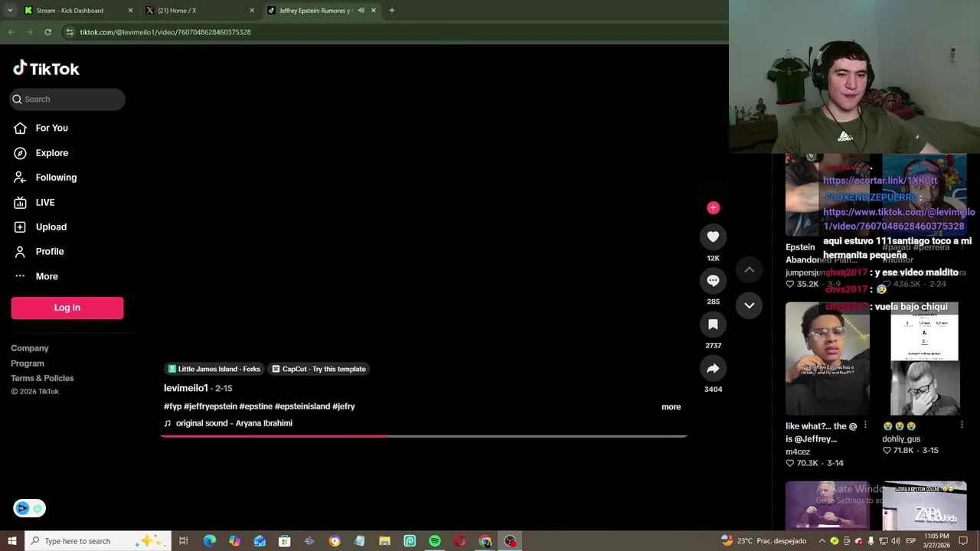Open the Windows Start menu

(11, 541)
